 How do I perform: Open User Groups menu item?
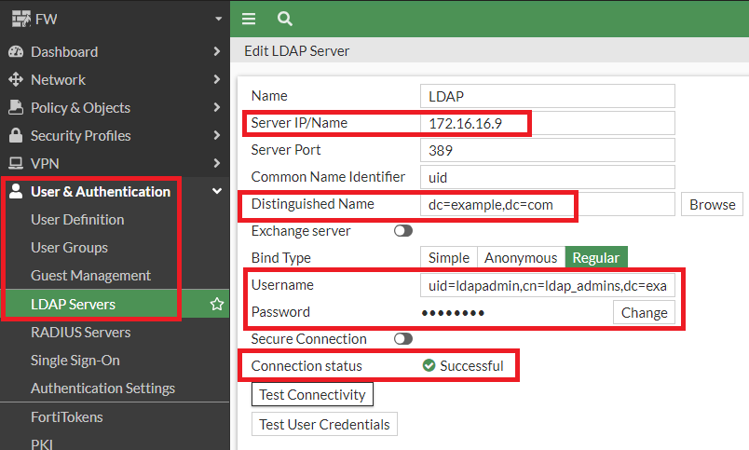pos(69,248)
